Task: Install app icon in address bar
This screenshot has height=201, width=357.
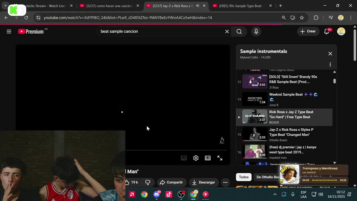Action: pos(293,18)
